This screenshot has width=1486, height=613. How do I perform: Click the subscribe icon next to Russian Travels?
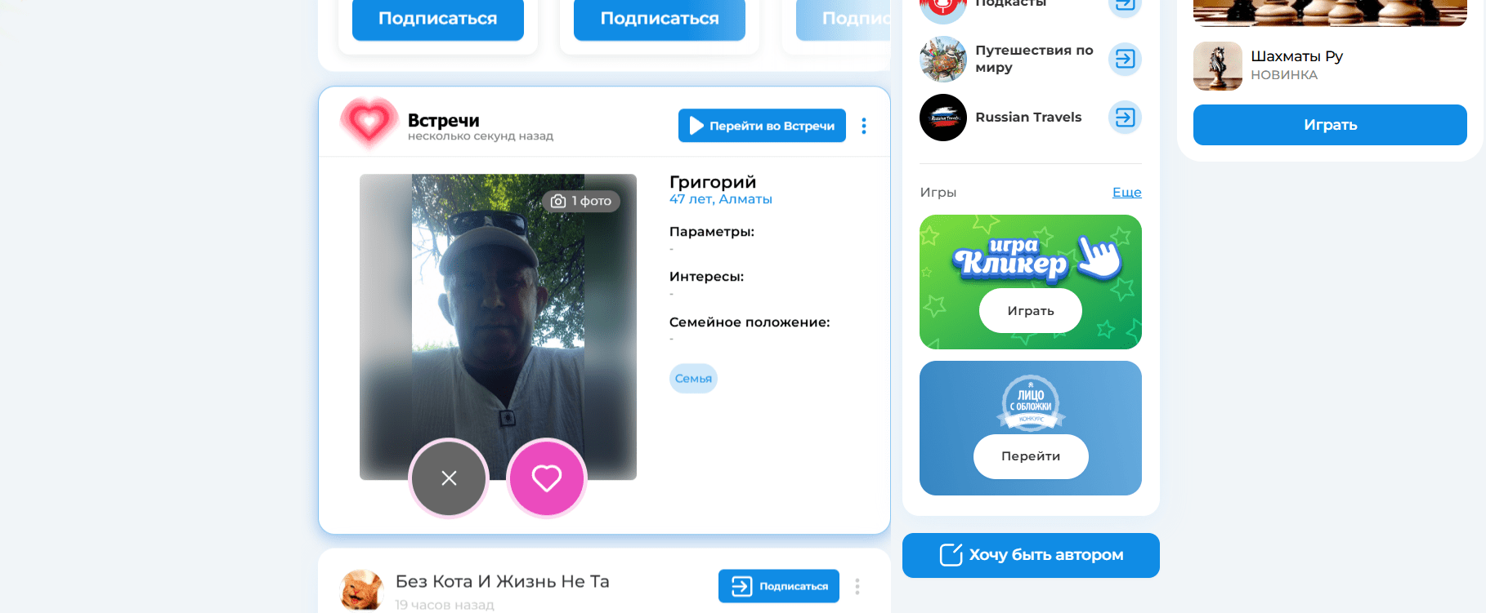pyautogui.click(x=1125, y=118)
